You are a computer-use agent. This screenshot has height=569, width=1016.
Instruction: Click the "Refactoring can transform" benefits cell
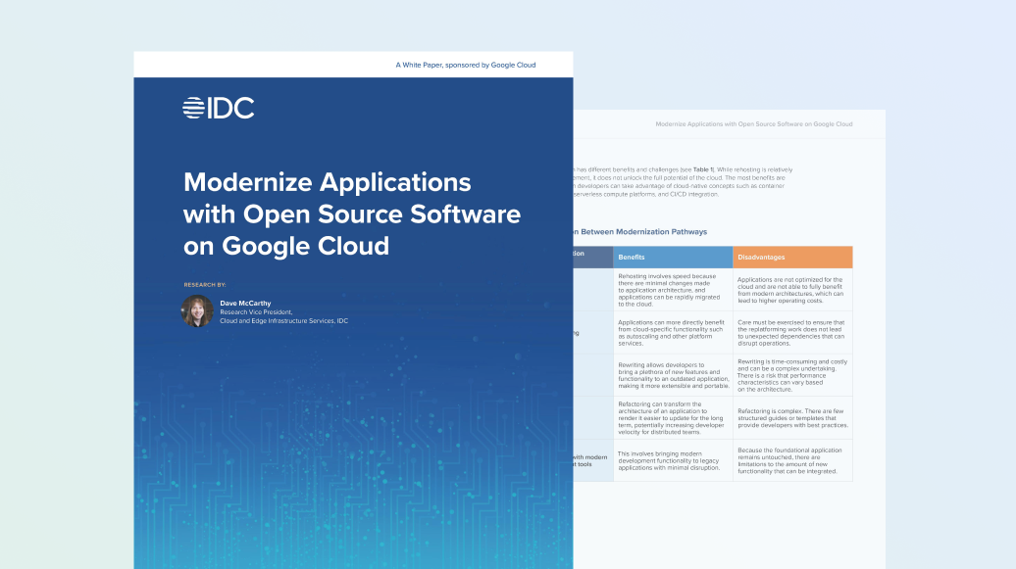[673, 418]
